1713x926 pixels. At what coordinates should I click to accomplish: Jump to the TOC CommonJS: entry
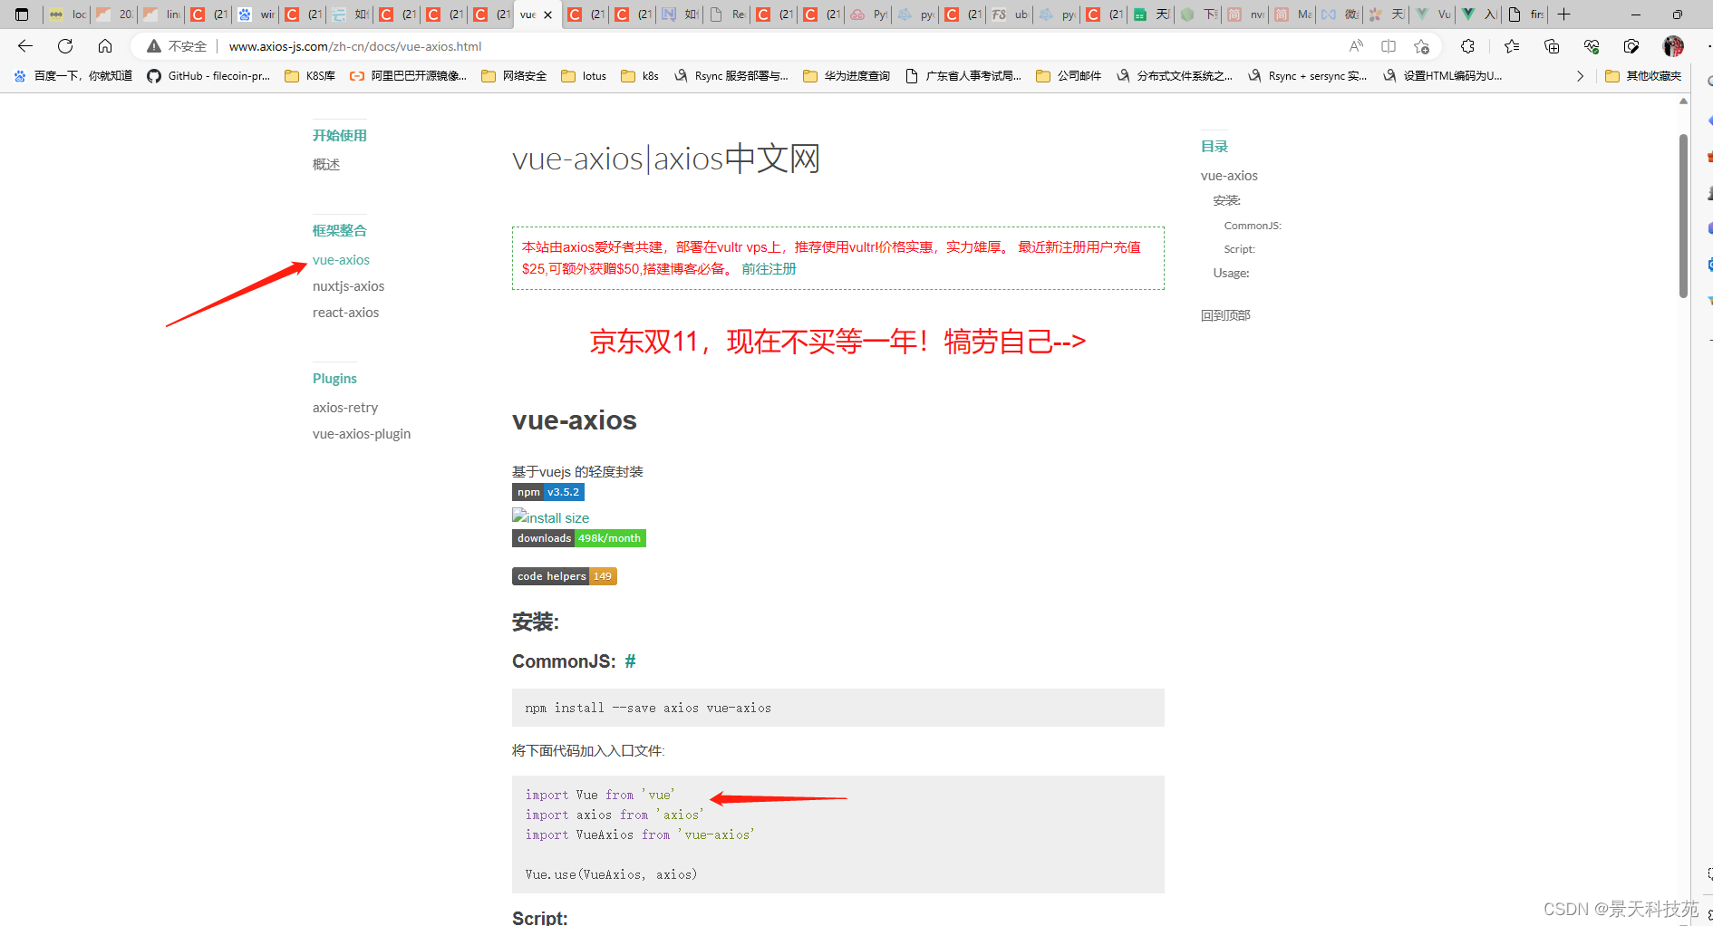pyautogui.click(x=1253, y=226)
